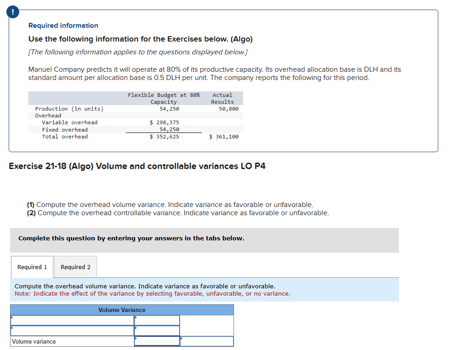The image size is (457, 350).
Task: Click the variable overhead value $ 298,375
Action: click(x=165, y=123)
